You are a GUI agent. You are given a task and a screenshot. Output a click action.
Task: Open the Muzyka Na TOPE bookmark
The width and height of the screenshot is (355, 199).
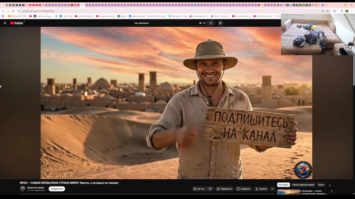[17, 16]
